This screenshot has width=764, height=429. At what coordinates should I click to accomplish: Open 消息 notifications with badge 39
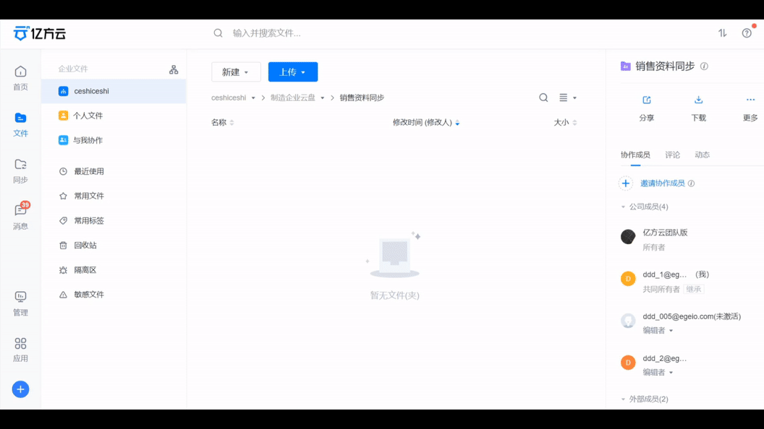coord(20,217)
